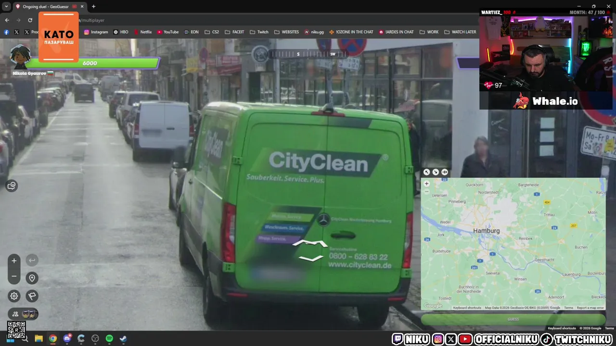616x346 pixels.
Task: Open the Facebook bookmark
Action: (x=6, y=32)
